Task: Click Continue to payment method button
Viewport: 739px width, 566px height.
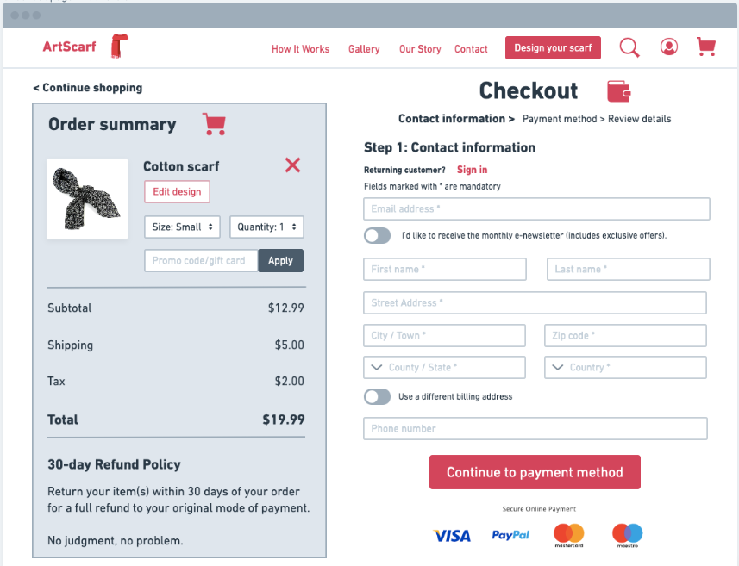Action: pos(535,472)
